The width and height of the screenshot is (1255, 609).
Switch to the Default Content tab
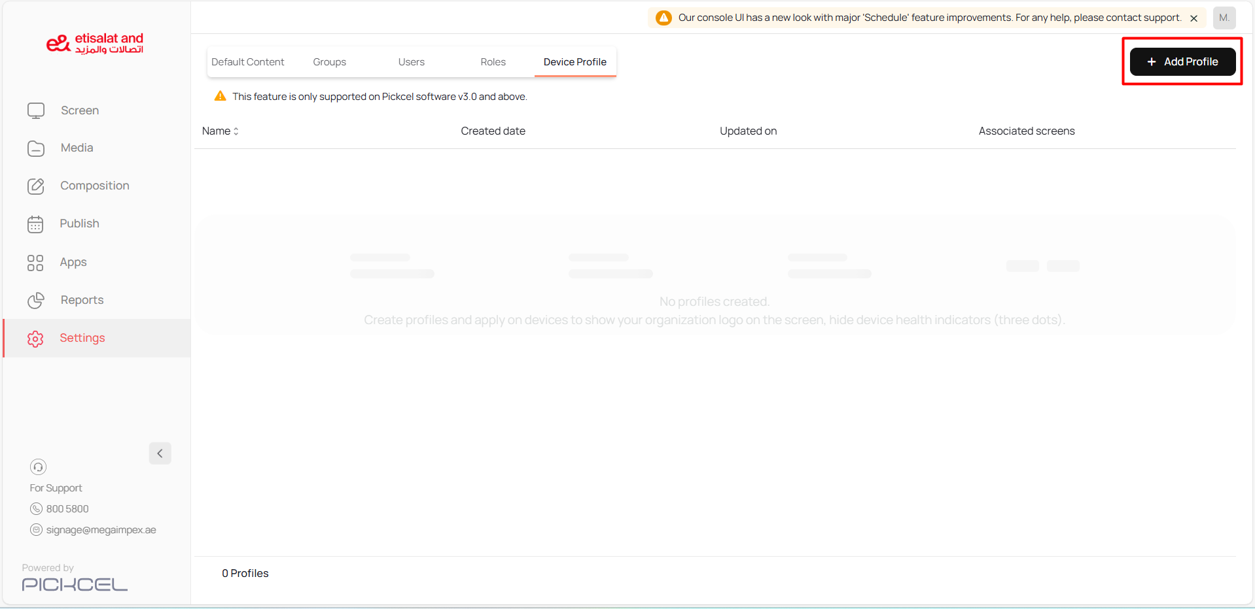pyautogui.click(x=247, y=62)
